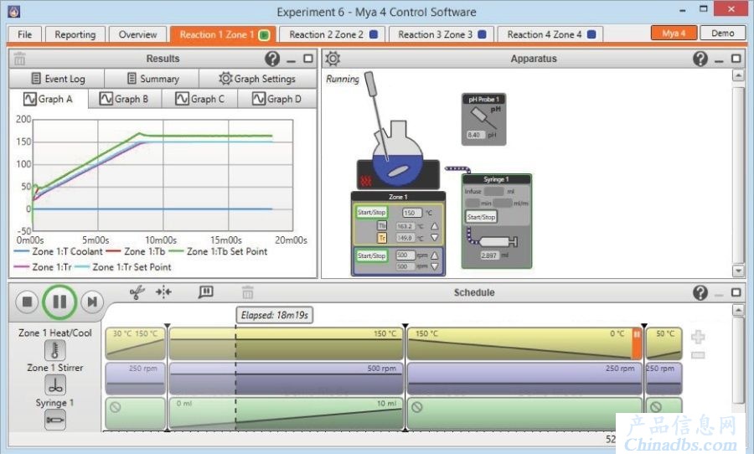Screen dimensions: 754x454
Task: Click Apparatus scrollbar up arrow
Action: point(737,75)
